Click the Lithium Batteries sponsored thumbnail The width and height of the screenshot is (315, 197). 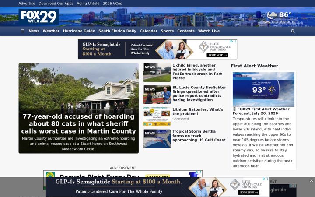click(x=157, y=116)
